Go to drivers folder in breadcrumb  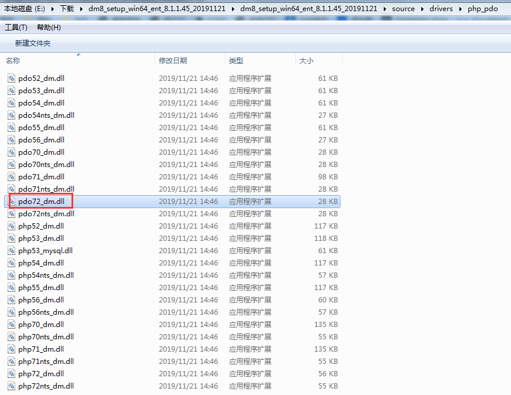[441, 9]
